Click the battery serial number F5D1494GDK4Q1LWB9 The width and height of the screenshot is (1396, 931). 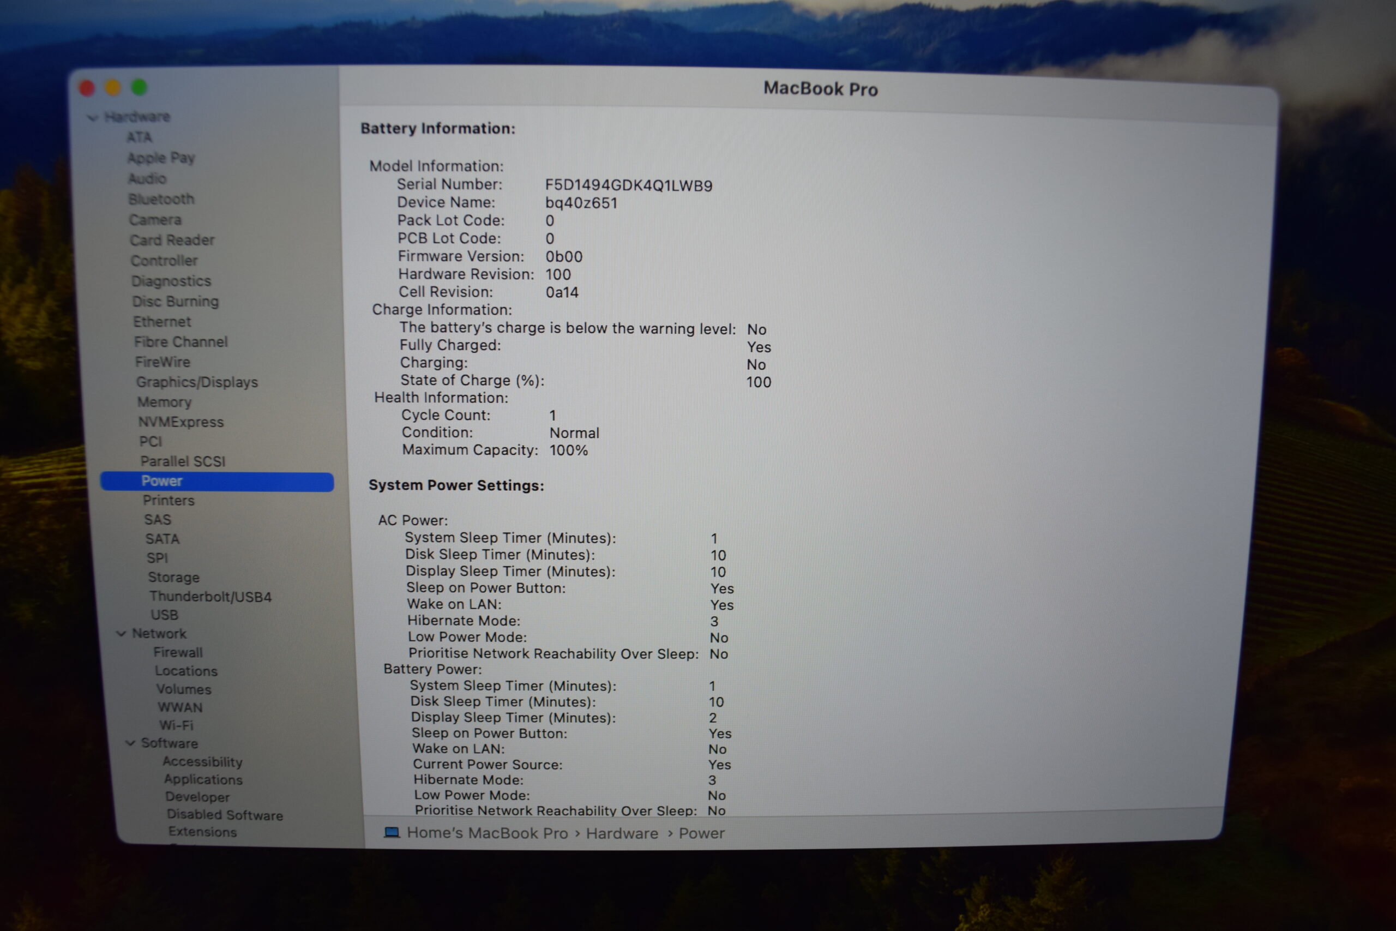click(629, 186)
